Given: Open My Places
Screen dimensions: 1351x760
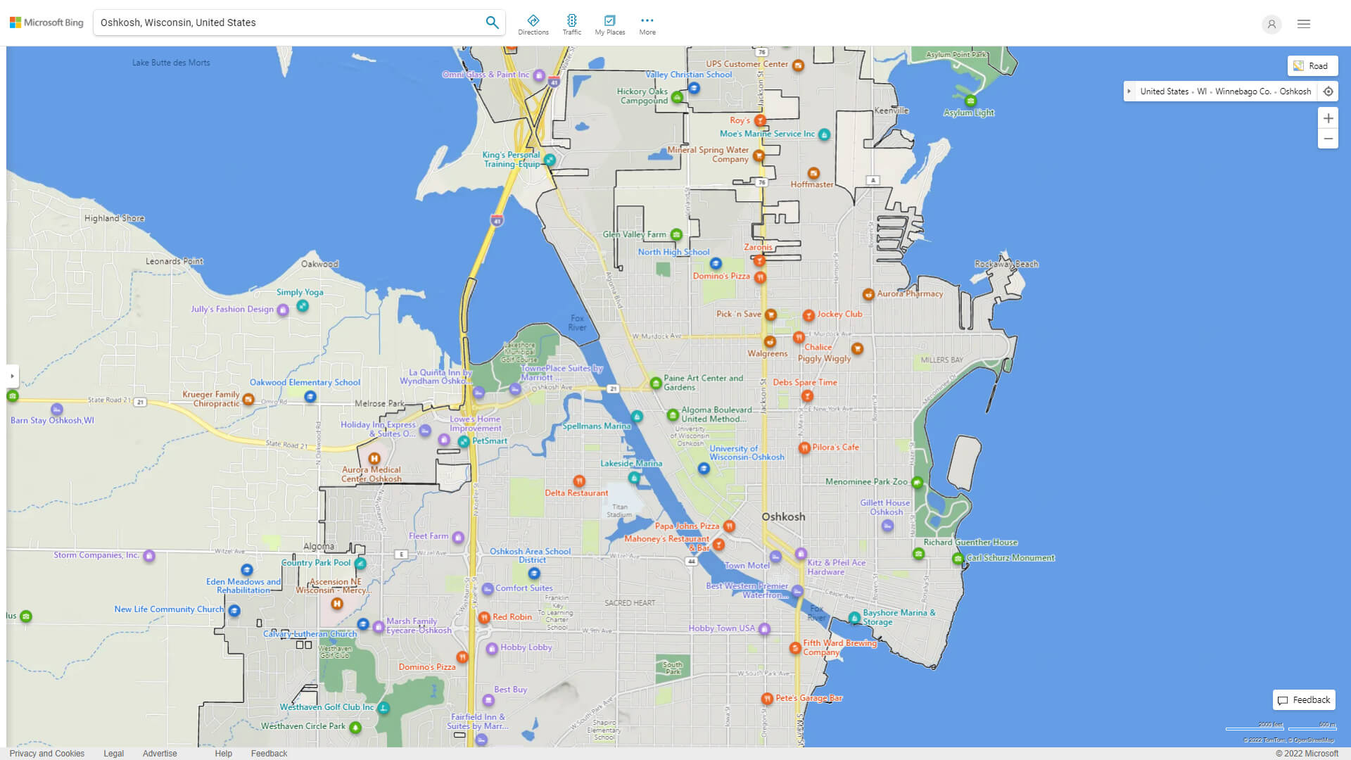Looking at the screenshot, I should [609, 25].
